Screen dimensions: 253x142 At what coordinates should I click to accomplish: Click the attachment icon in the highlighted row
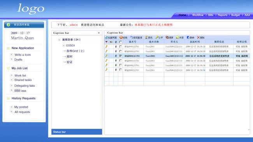[116, 56]
